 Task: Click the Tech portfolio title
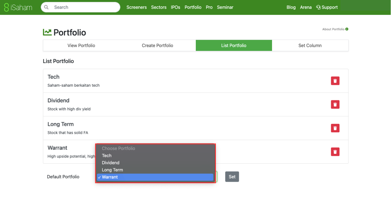[54, 77]
